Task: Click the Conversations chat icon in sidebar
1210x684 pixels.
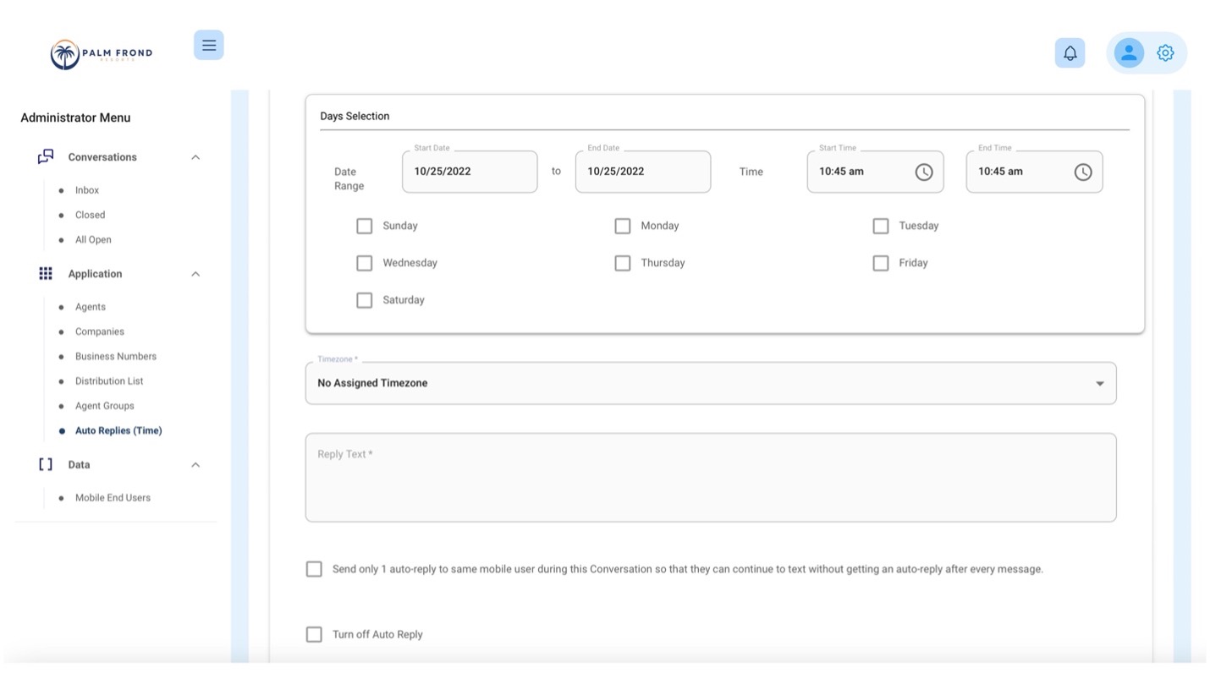Action: point(46,157)
